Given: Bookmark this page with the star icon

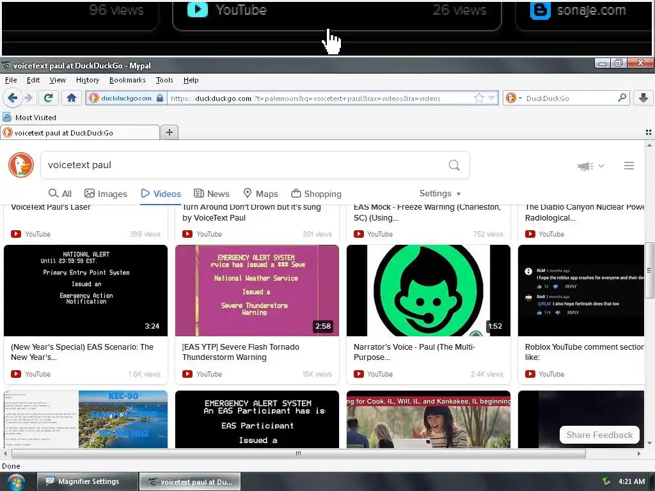Looking at the screenshot, I should (478, 98).
